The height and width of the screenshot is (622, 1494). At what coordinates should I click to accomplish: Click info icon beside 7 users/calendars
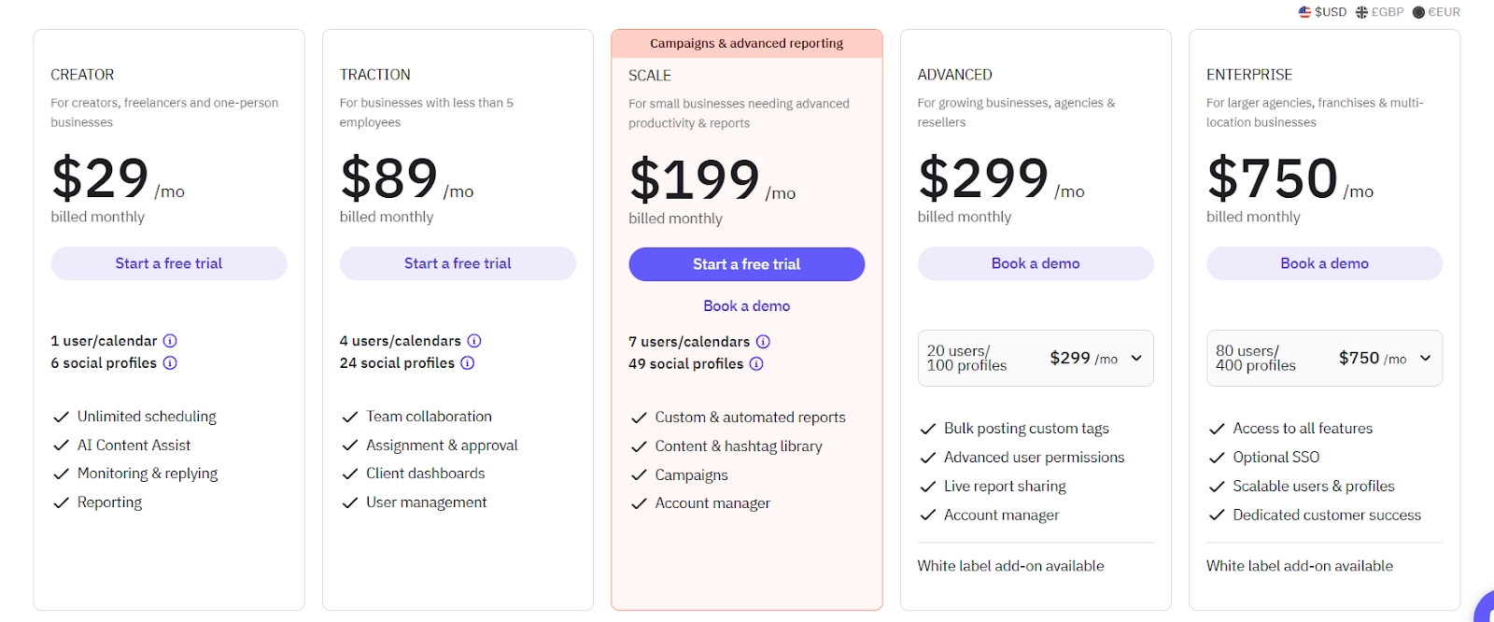coord(763,342)
